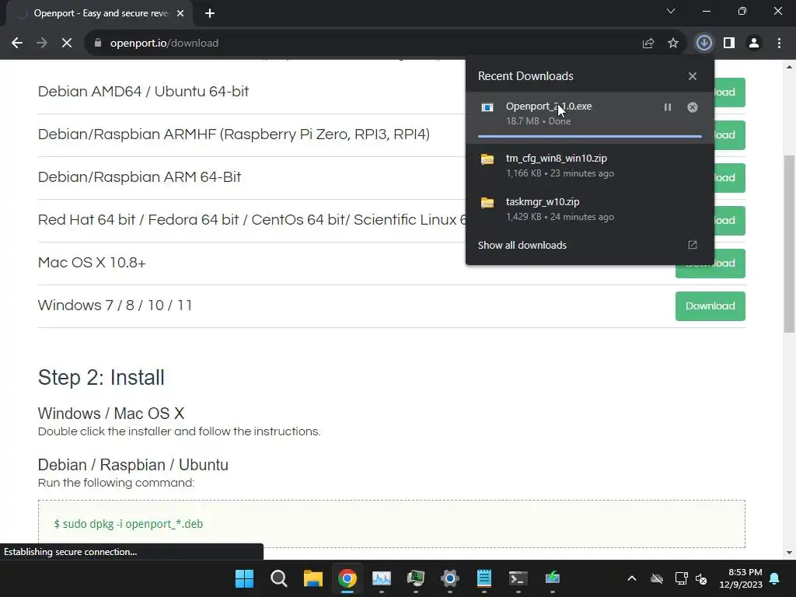Open the Terminal taskbar icon
796x597 pixels.
pos(518,578)
